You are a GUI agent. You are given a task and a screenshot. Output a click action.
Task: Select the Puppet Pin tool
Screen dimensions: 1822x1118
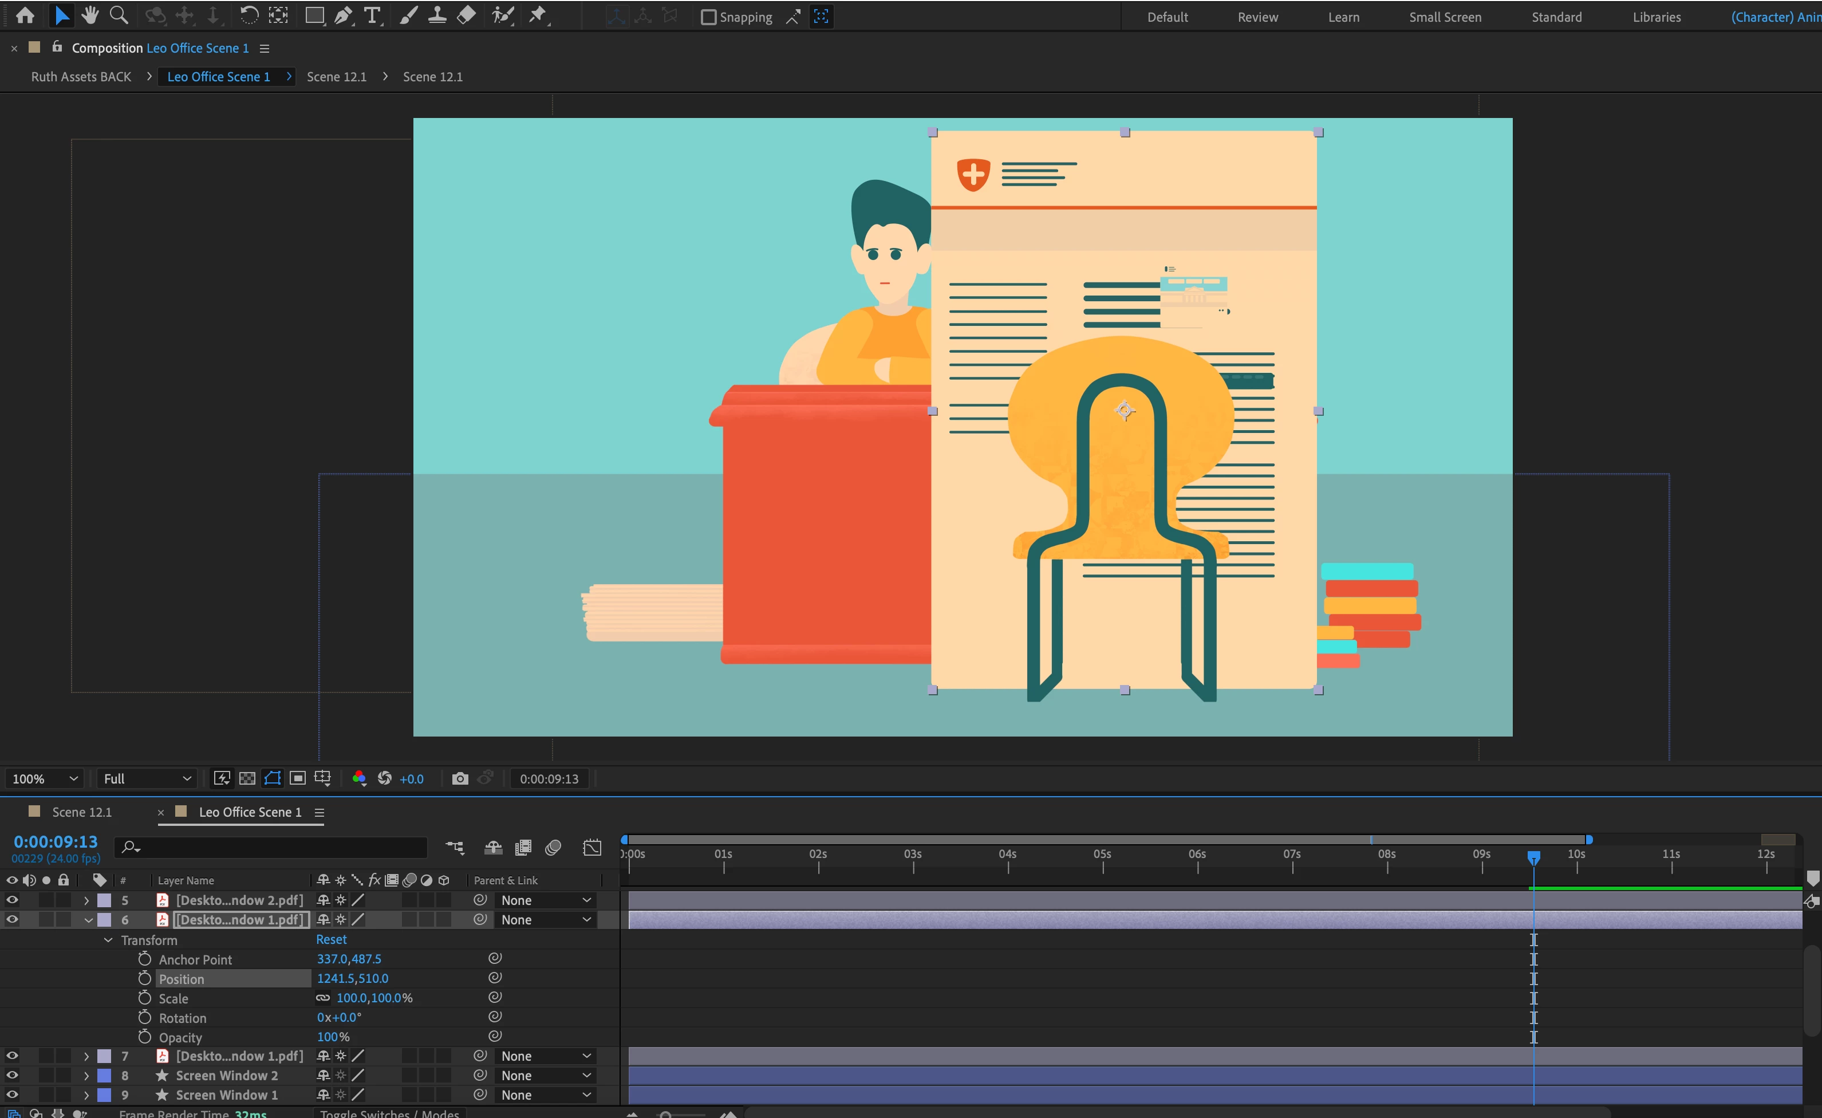click(538, 15)
